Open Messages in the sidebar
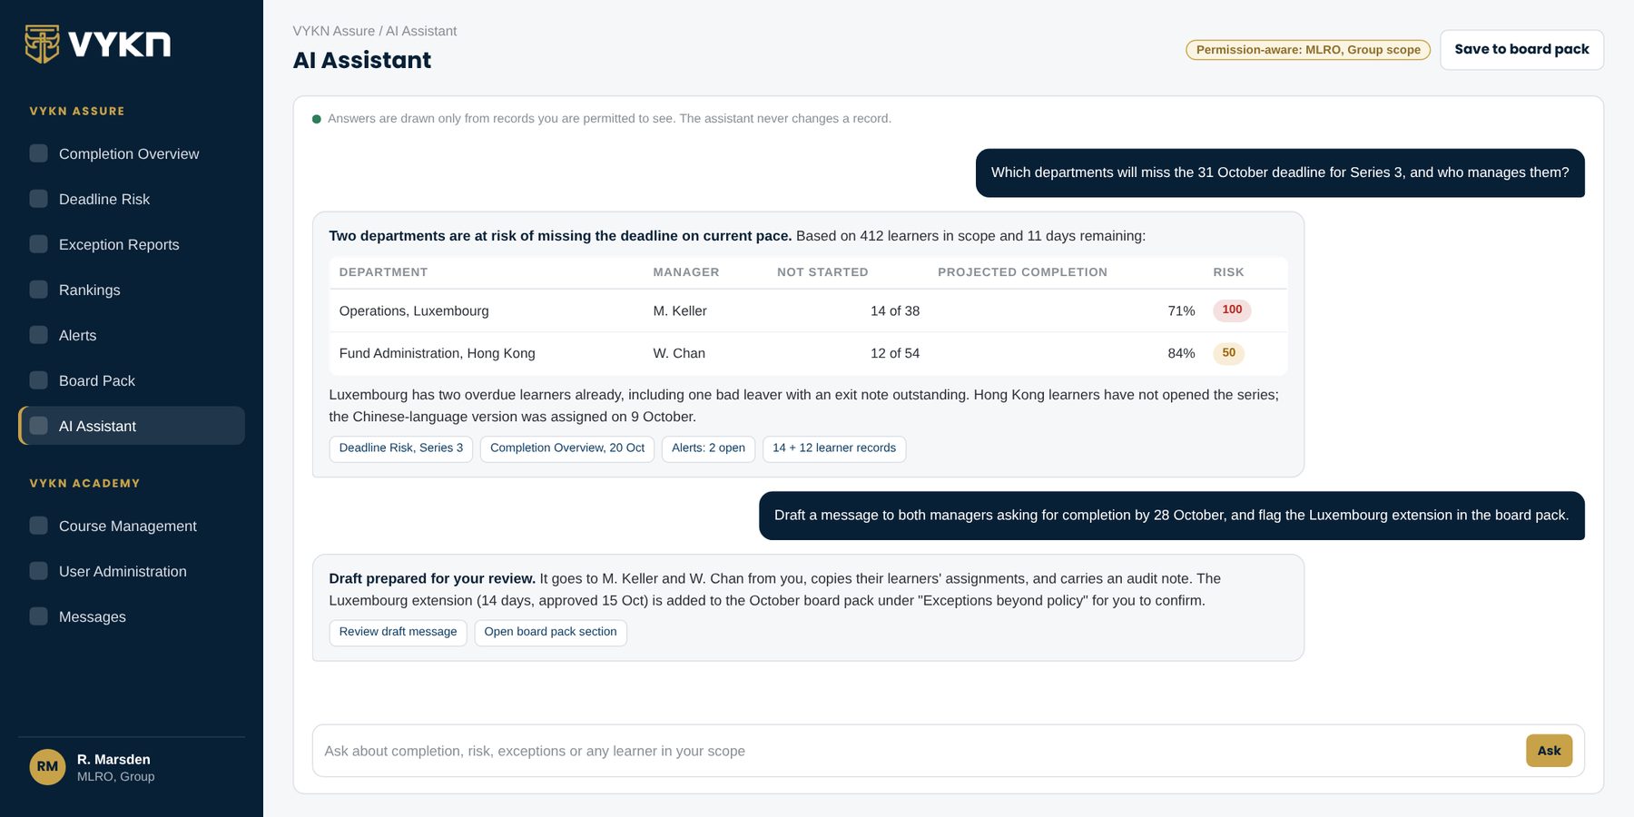 tap(132, 616)
